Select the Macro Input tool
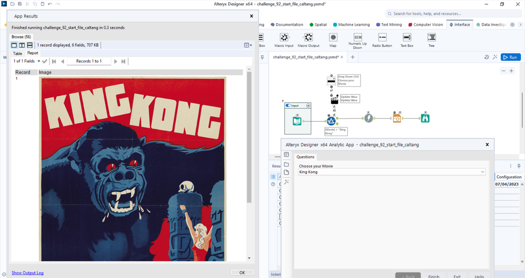The image size is (525, 278). click(x=284, y=40)
